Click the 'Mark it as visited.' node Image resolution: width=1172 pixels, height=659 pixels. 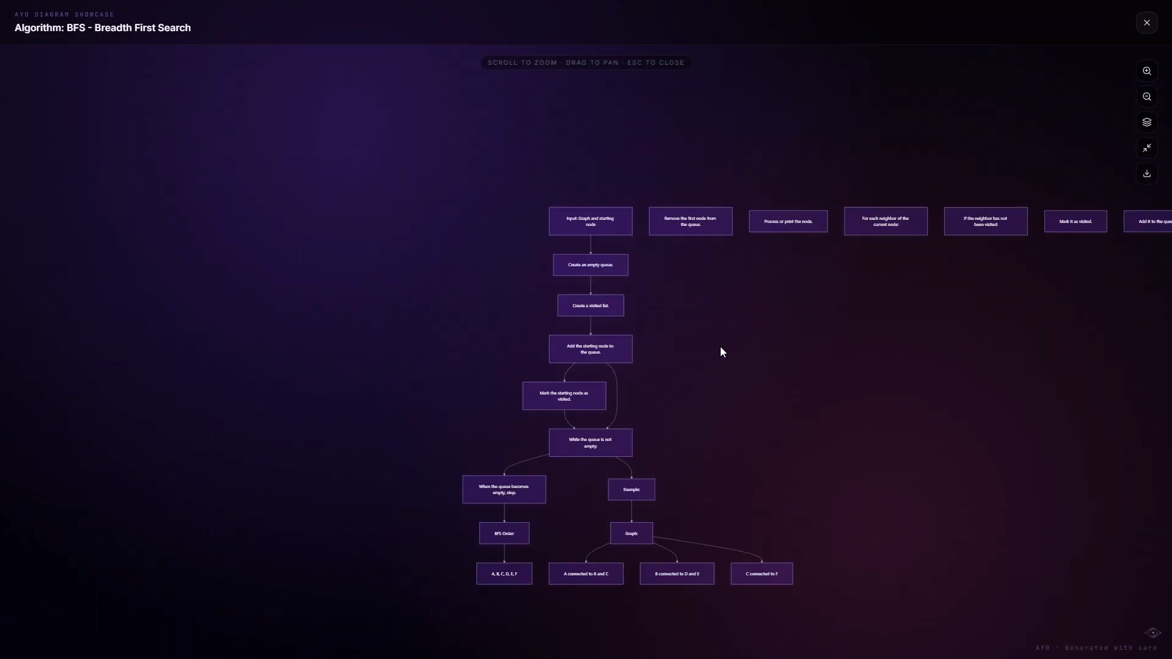[1076, 221]
